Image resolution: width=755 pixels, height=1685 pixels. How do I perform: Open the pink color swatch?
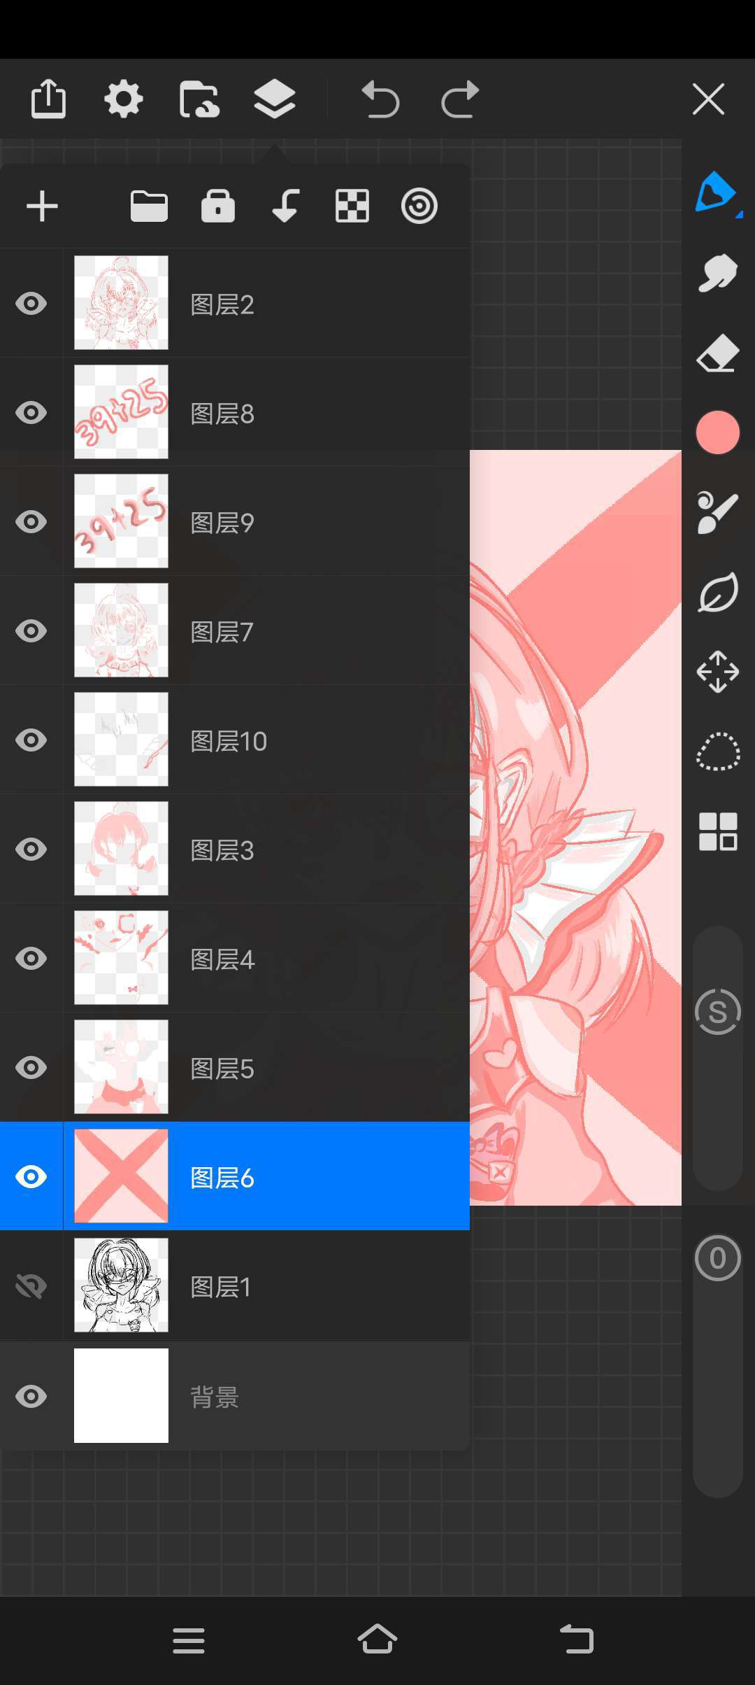pos(718,432)
